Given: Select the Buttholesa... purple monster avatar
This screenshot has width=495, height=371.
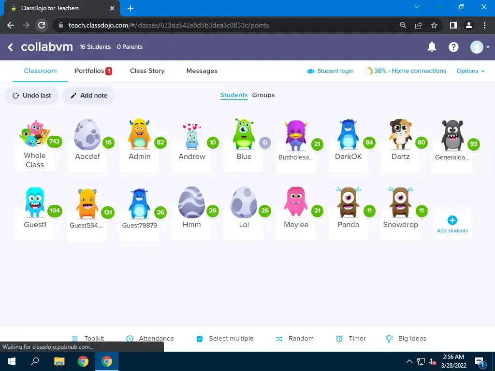Looking at the screenshot, I should click(295, 135).
